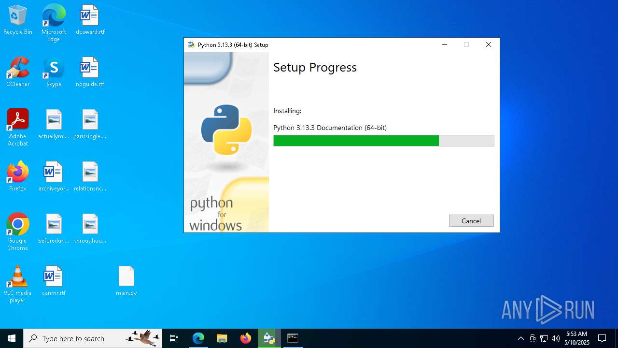Click the taskbar search box
The image size is (618, 348).
[93, 338]
